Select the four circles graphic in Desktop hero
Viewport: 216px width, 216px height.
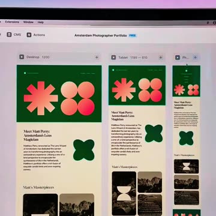[x=77, y=98]
